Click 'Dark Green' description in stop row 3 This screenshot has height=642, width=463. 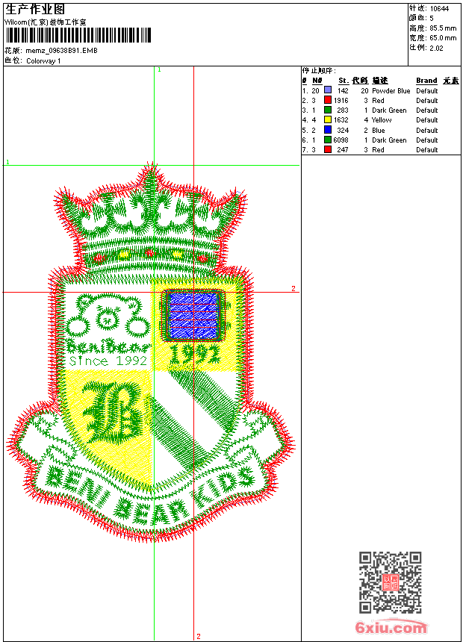[389, 110]
